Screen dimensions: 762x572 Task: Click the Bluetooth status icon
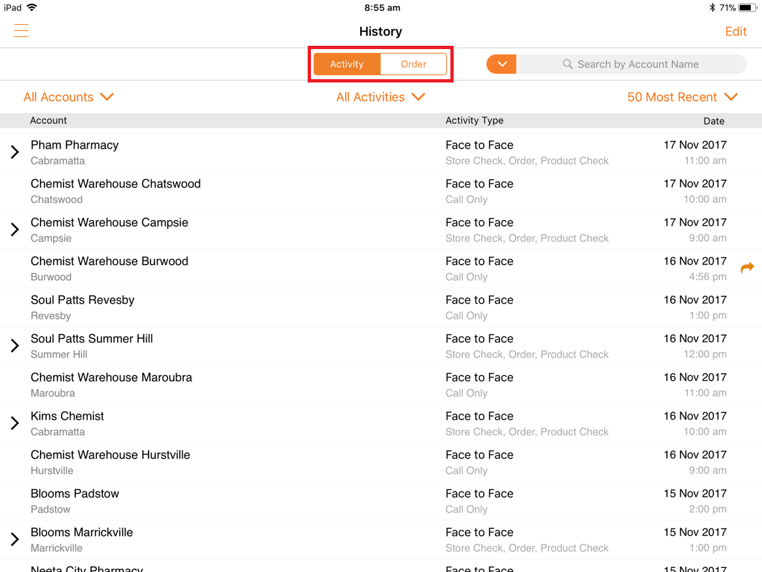712,7
